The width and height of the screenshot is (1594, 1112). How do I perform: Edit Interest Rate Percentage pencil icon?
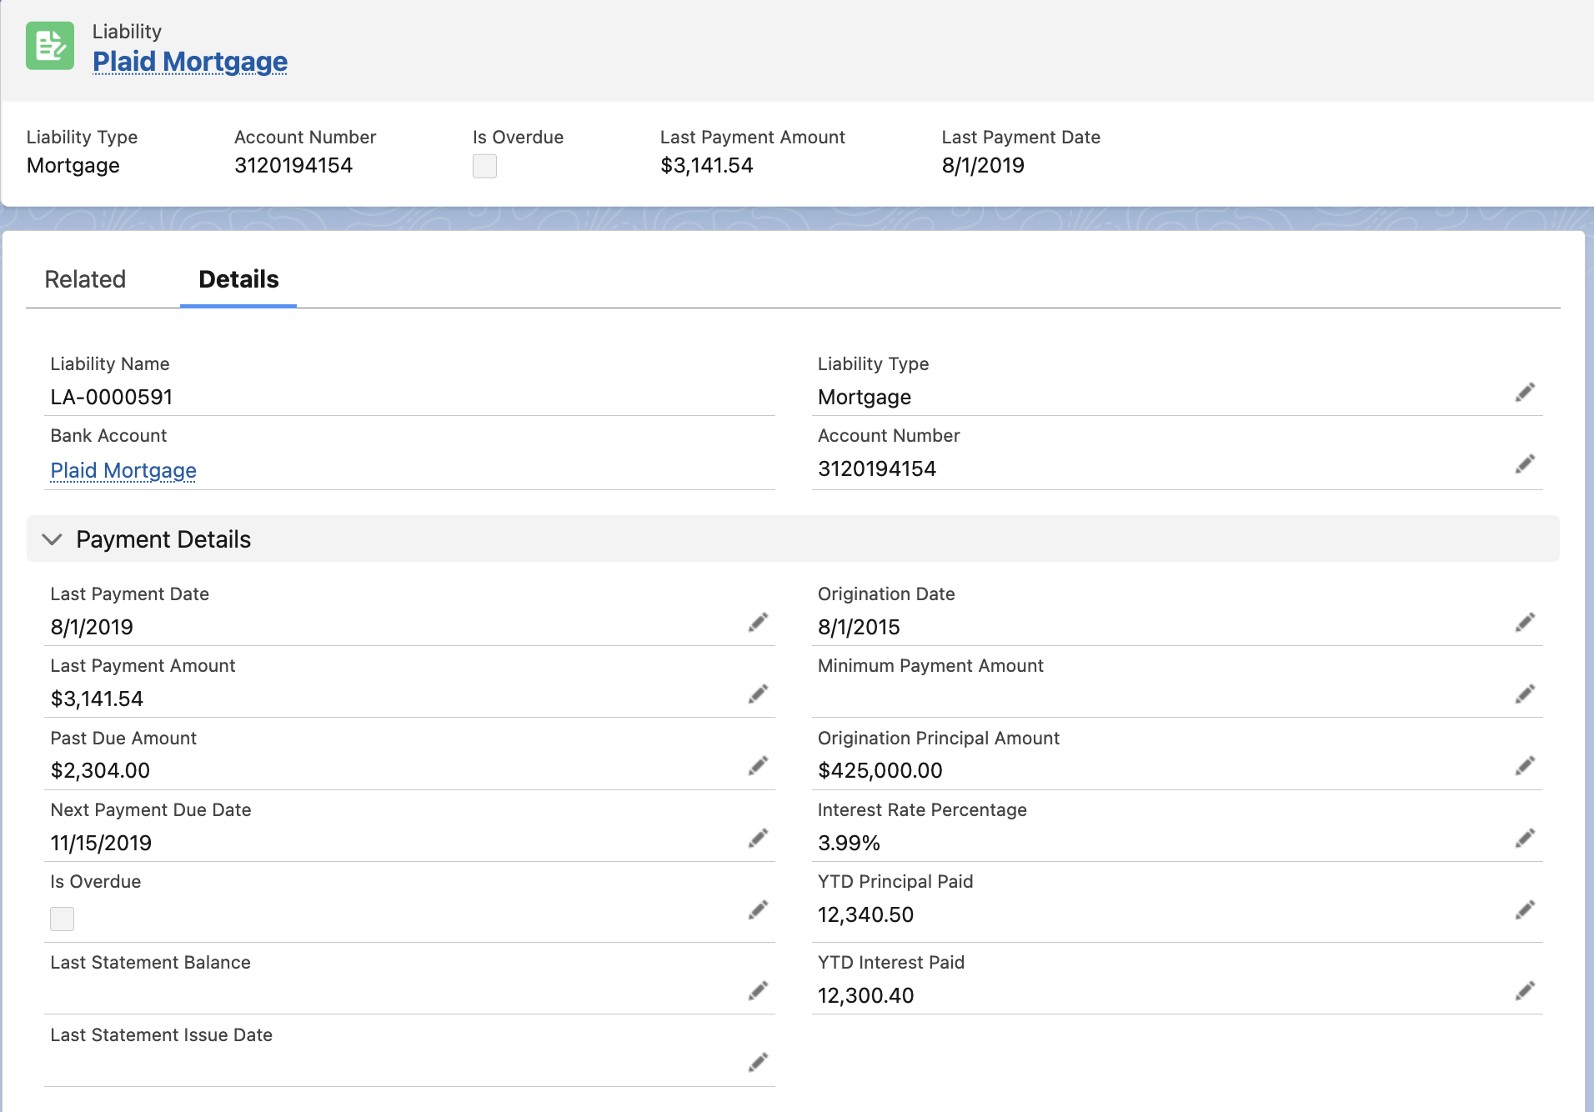(1525, 839)
